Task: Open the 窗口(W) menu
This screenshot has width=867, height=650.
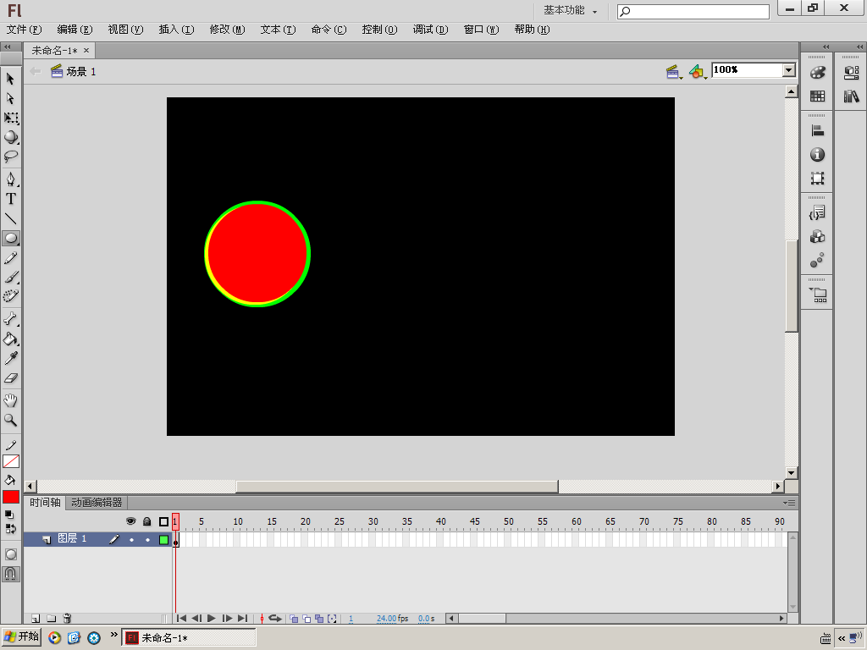Action: (x=482, y=30)
